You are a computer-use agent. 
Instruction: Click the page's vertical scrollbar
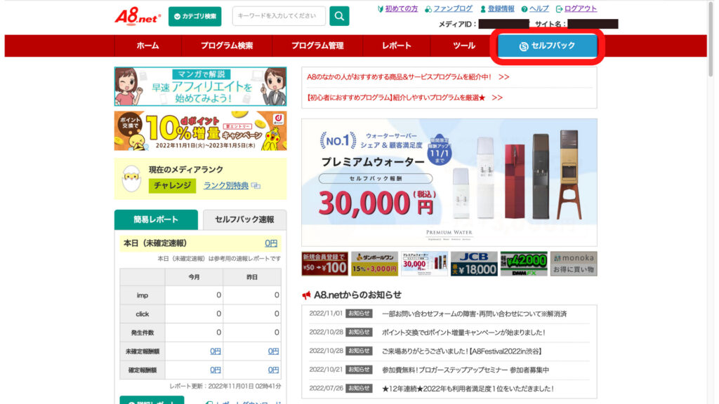711,39
